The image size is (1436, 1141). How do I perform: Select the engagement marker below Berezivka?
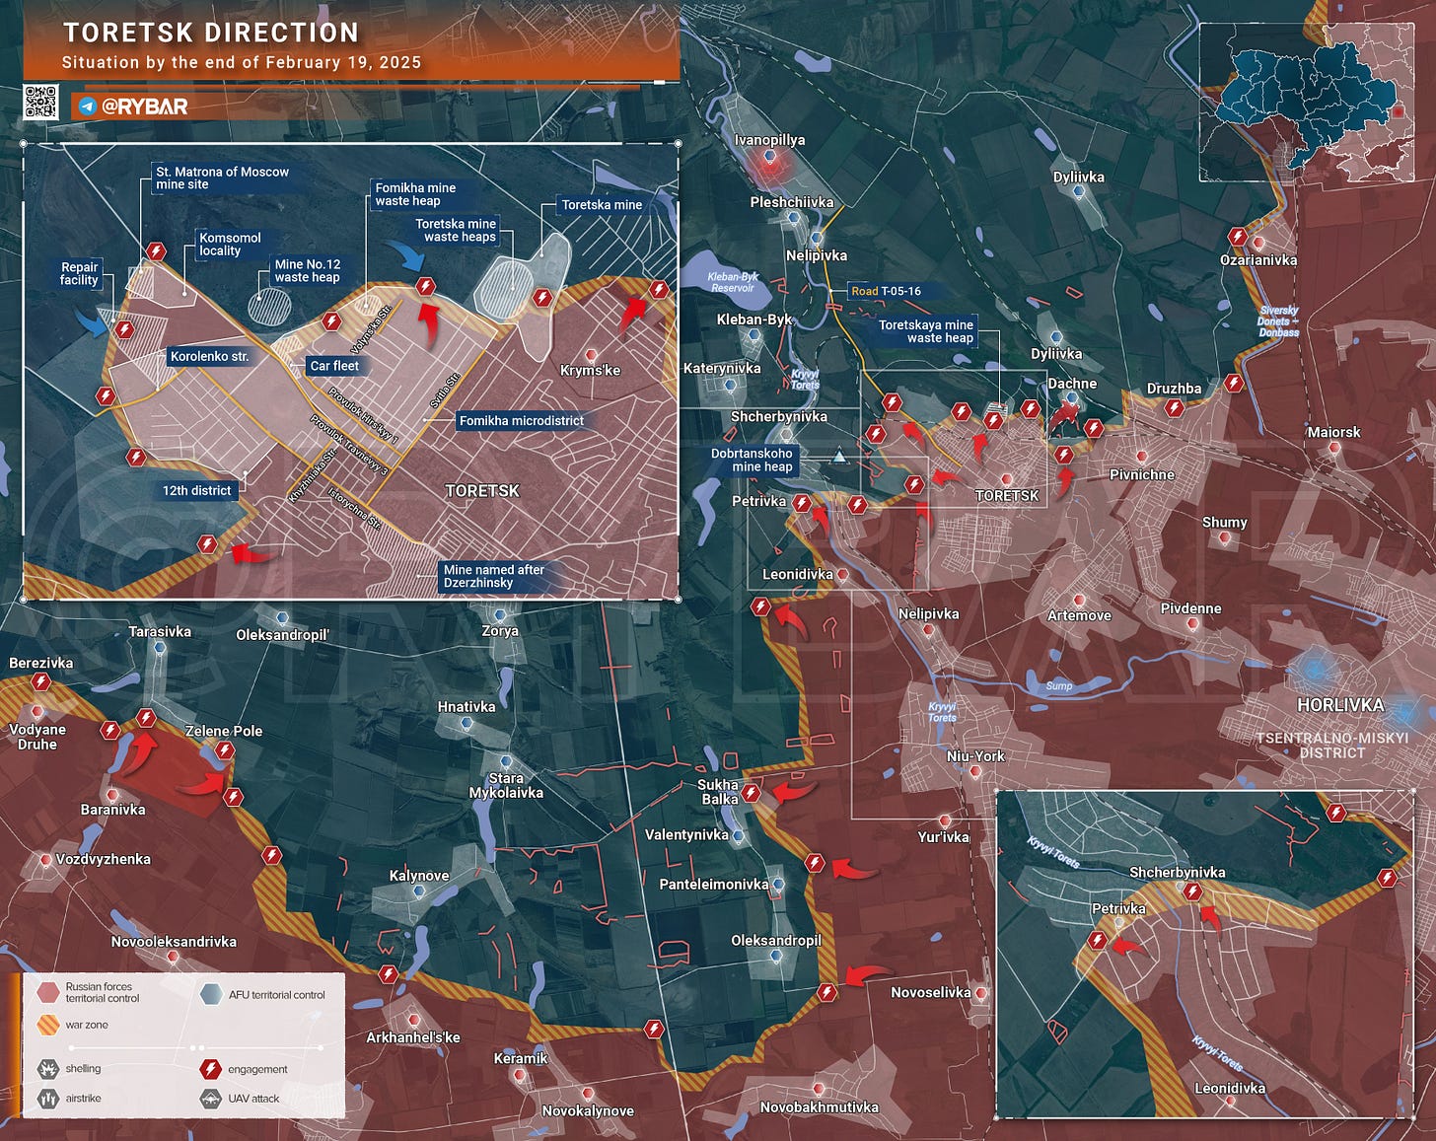coord(40,681)
